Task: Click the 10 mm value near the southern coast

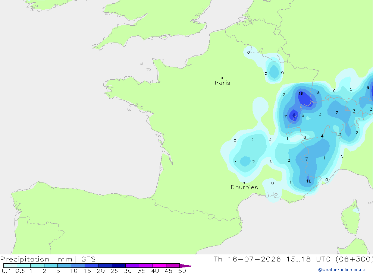Action: 309,181
